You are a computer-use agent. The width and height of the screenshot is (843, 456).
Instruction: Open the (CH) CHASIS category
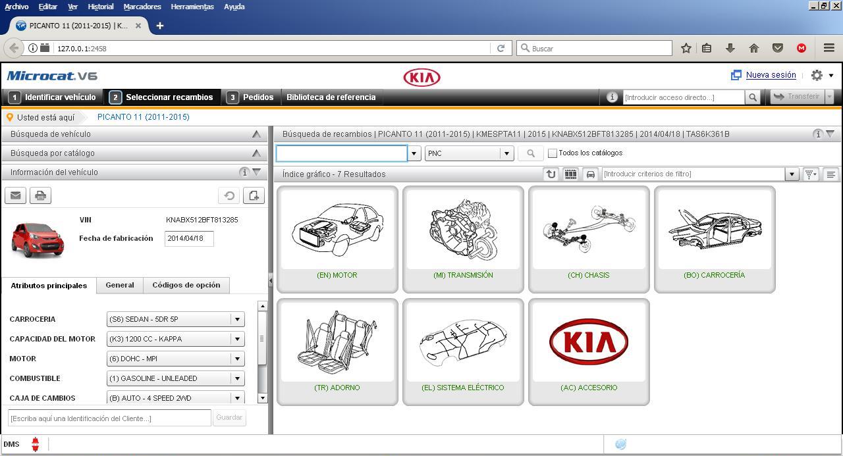point(589,240)
